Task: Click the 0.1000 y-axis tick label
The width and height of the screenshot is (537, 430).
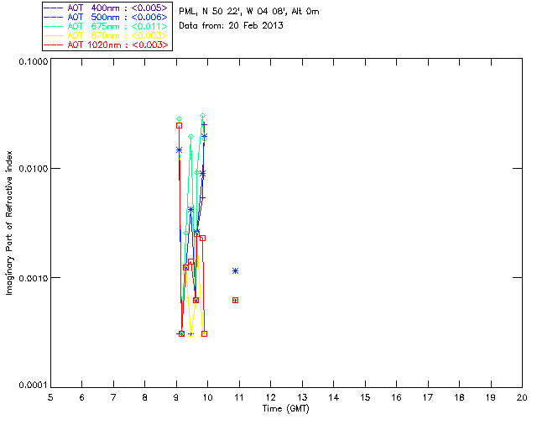Action: [32, 63]
